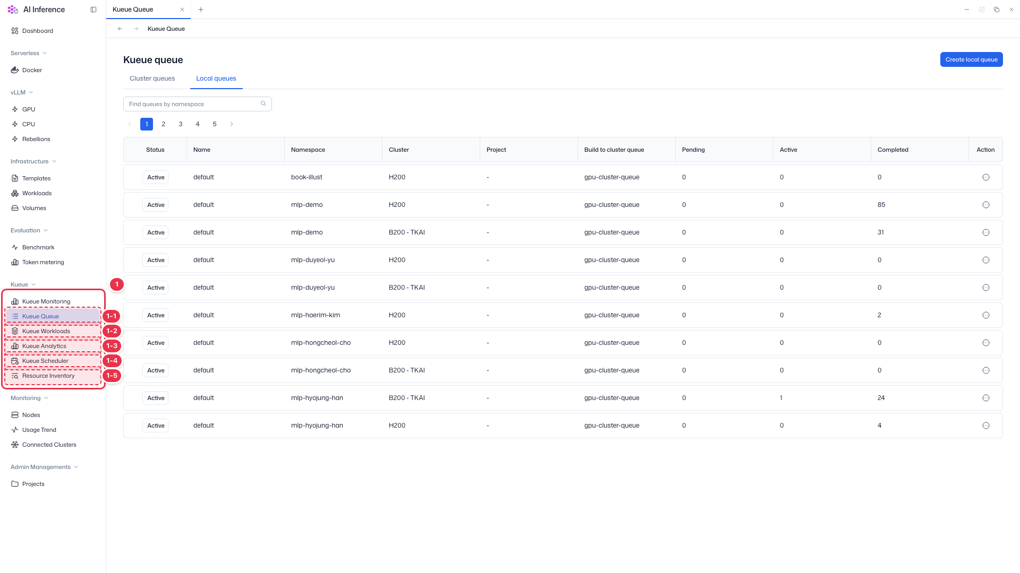
Task: Close the Kueue Queue tab
Action: tap(182, 10)
